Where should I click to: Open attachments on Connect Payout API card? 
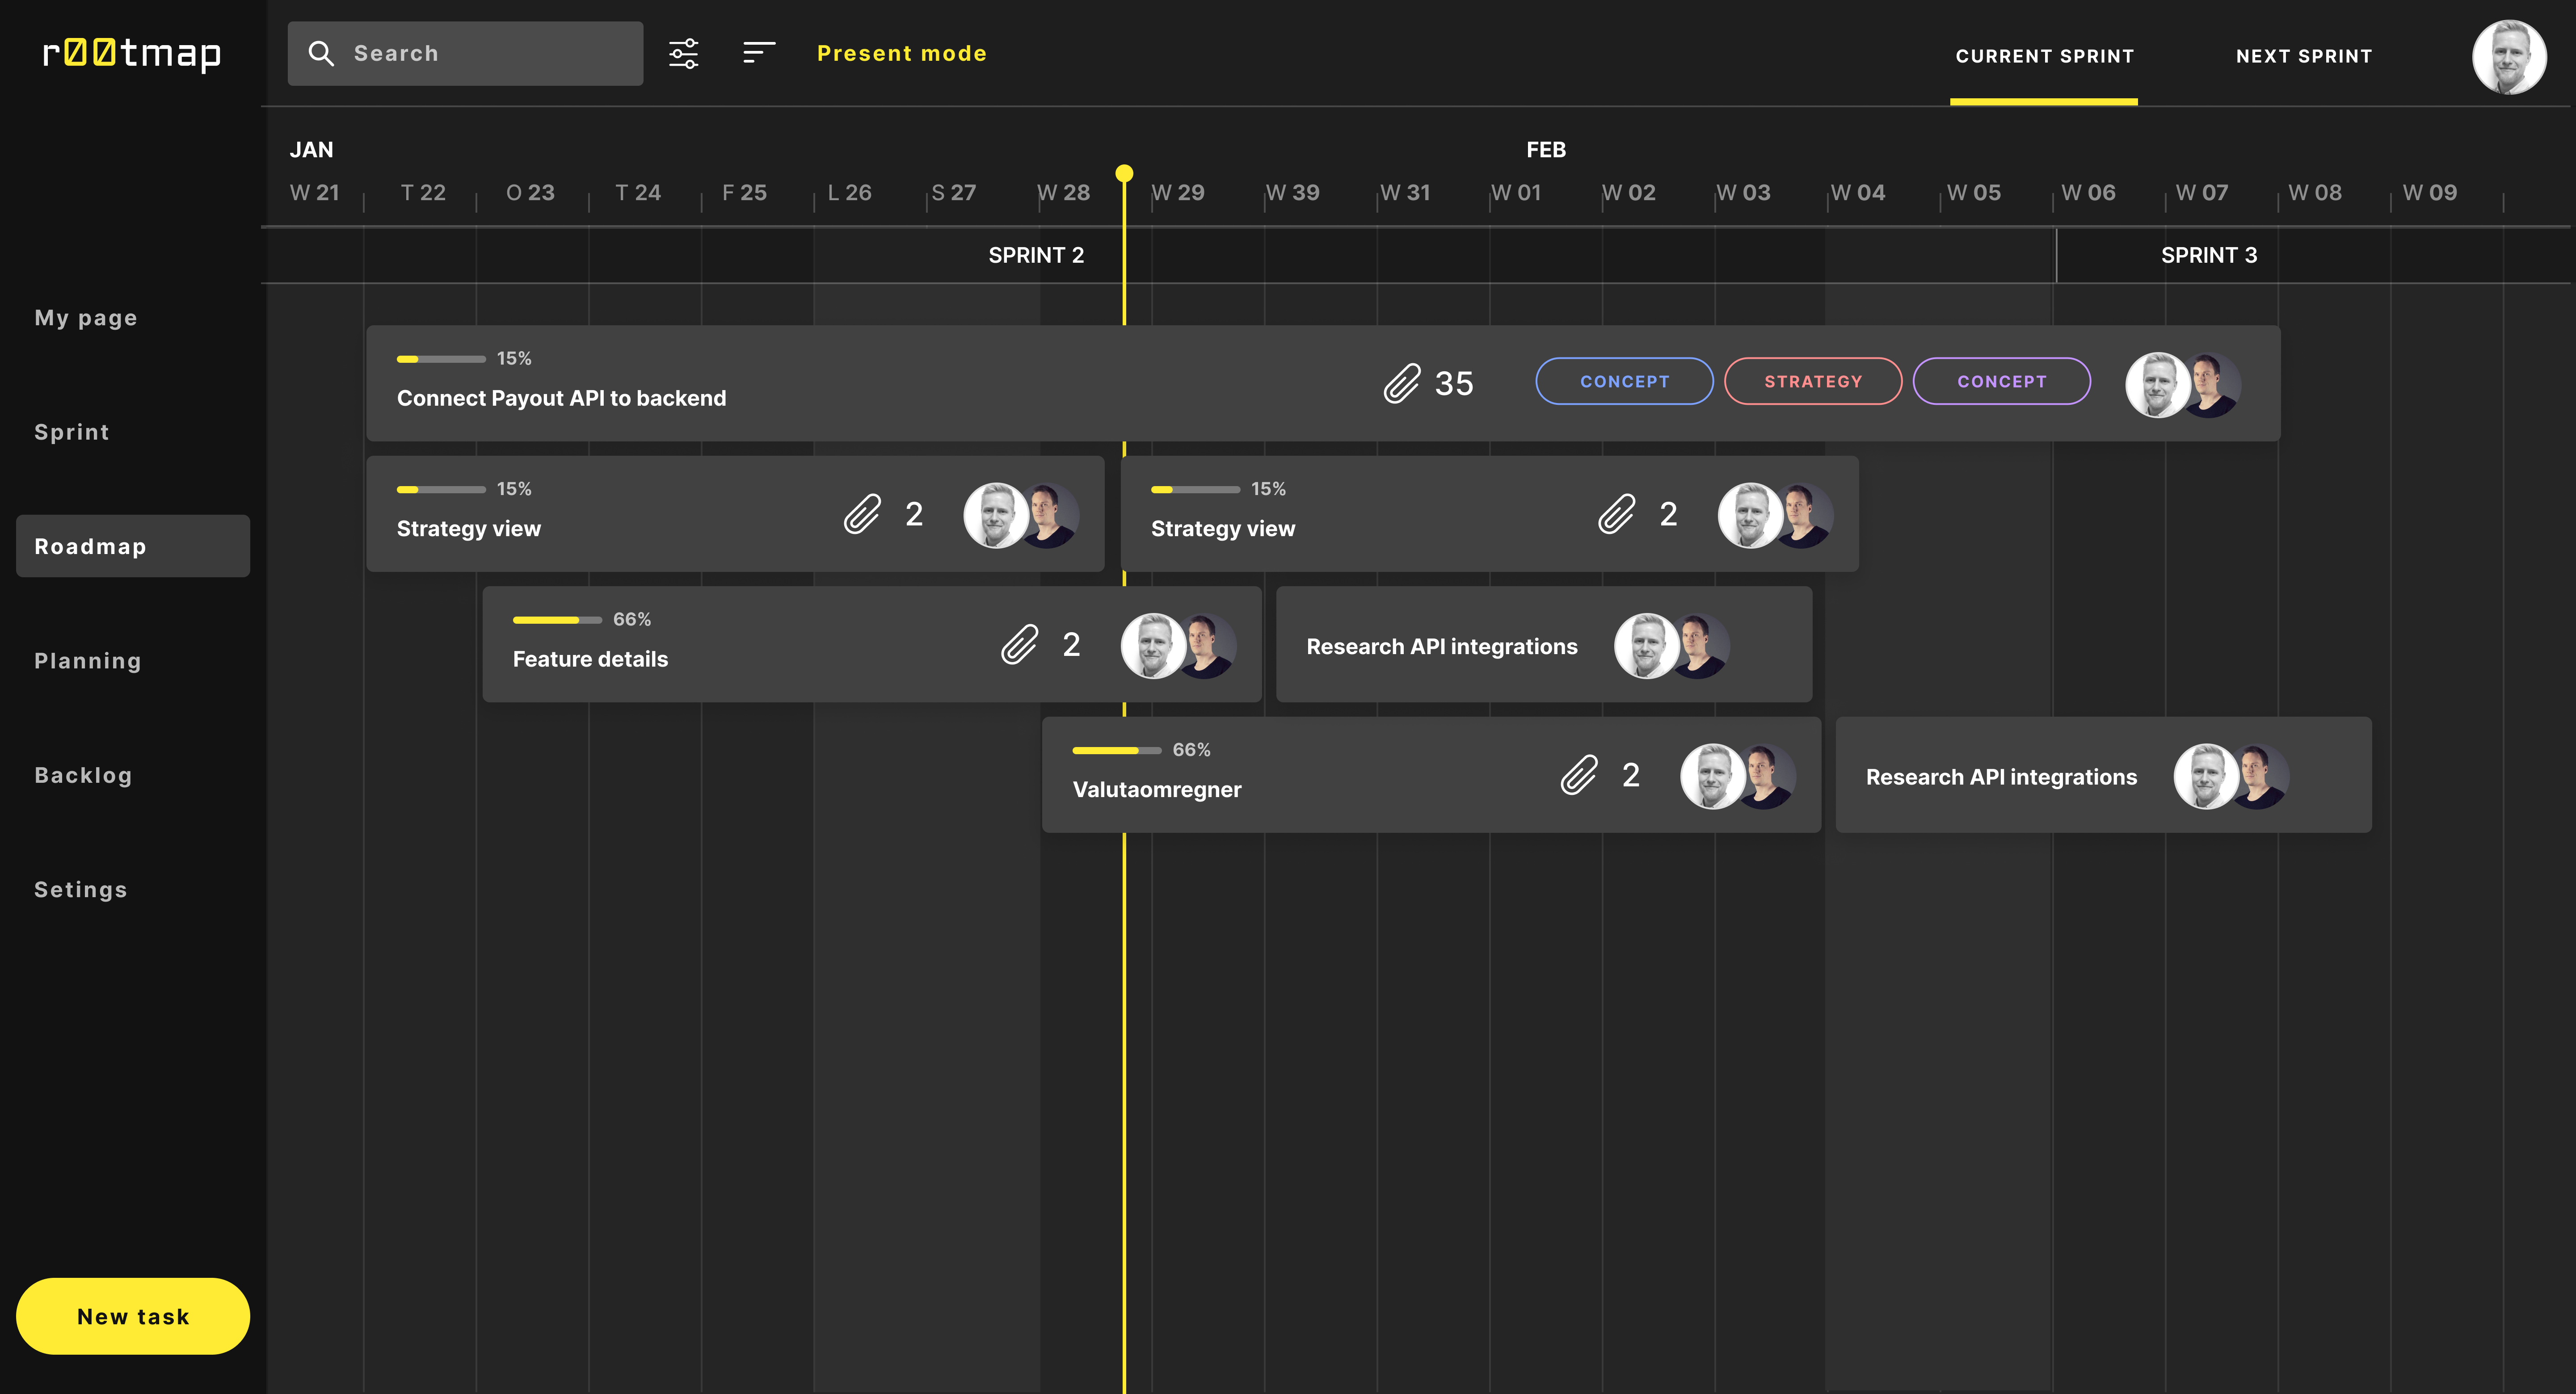1402,383
